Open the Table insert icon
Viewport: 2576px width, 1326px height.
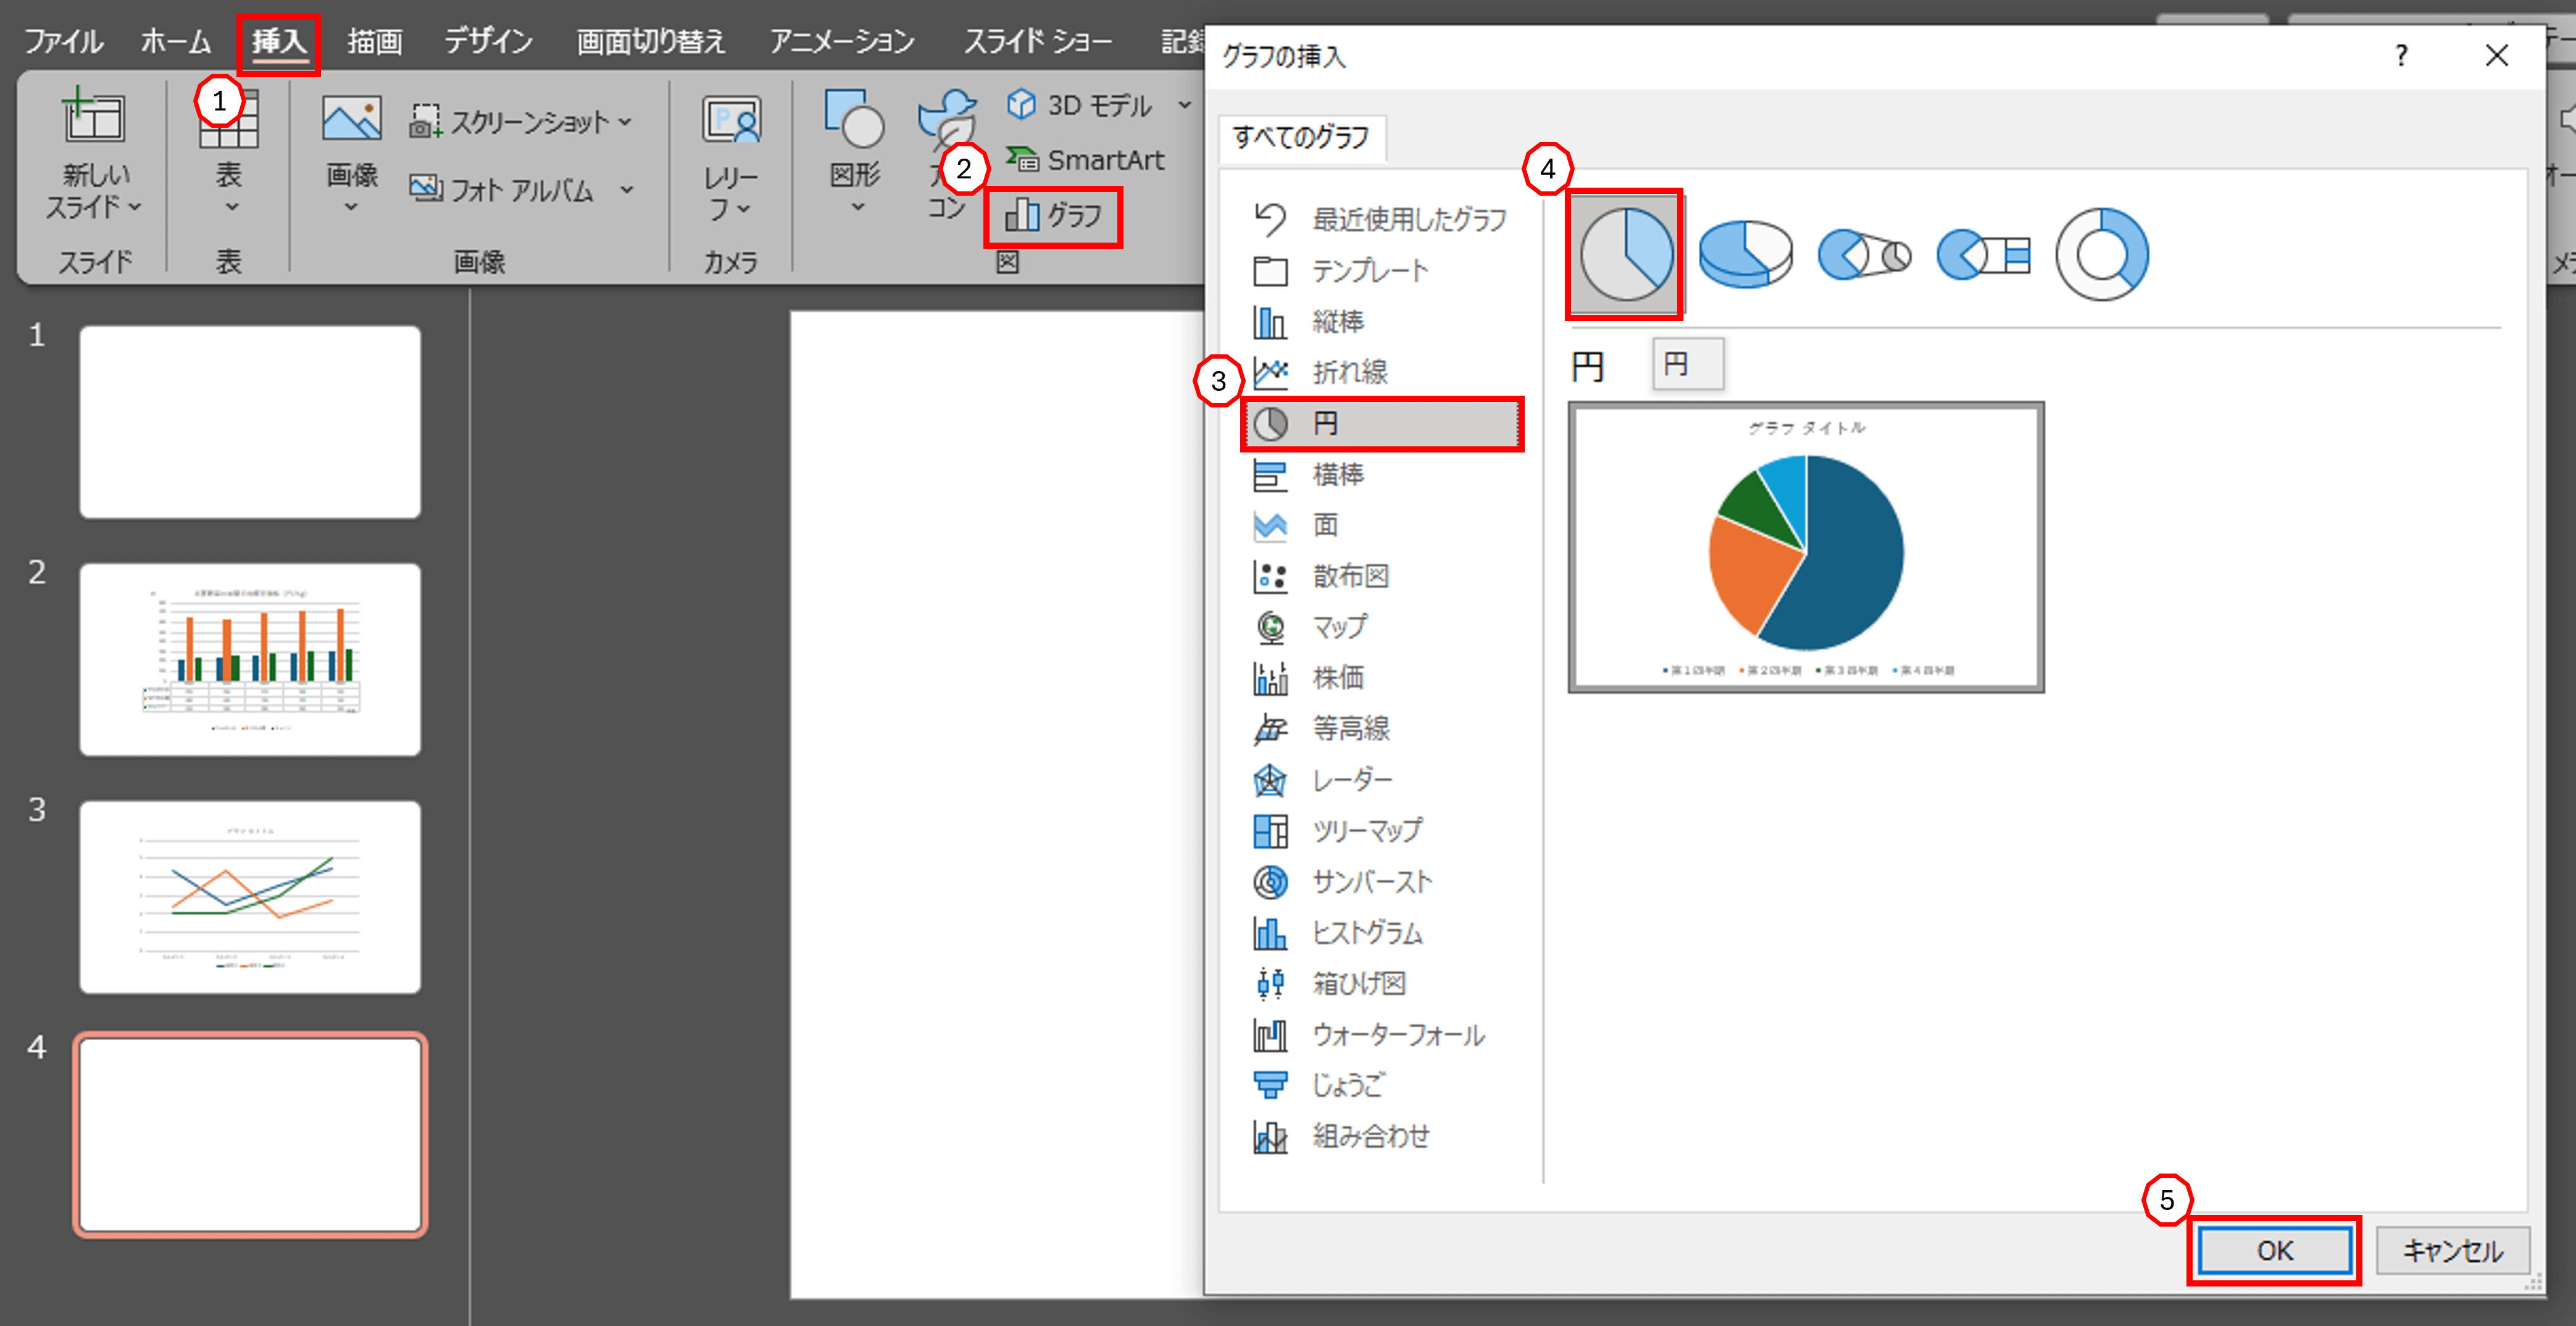pos(229,119)
